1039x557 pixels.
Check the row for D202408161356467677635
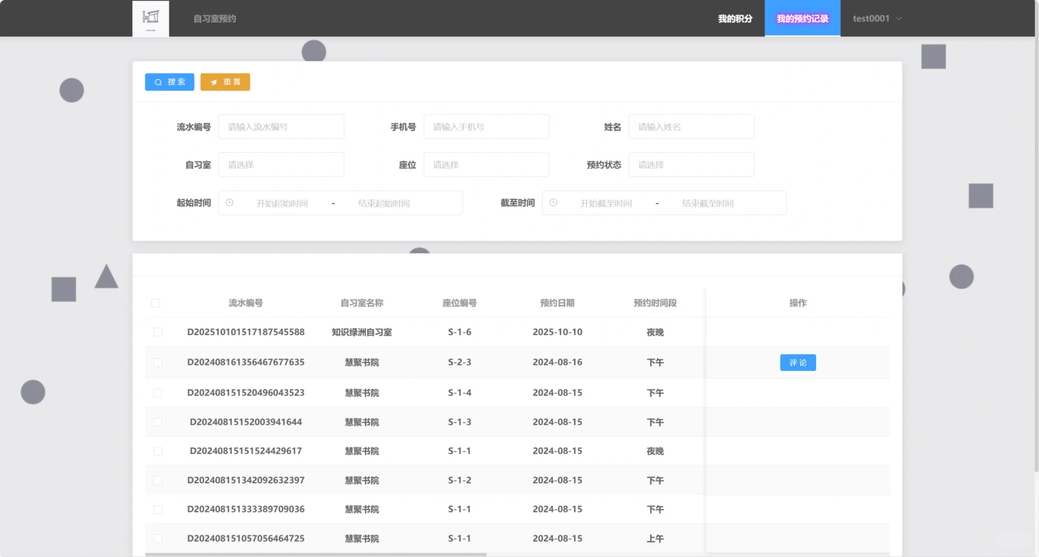point(158,363)
